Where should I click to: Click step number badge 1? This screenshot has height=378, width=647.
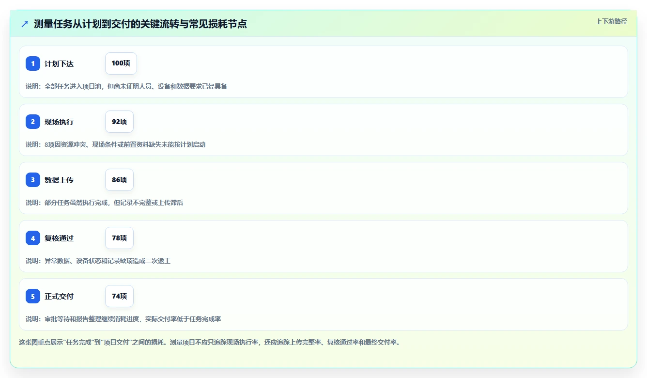pyautogui.click(x=33, y=63)
